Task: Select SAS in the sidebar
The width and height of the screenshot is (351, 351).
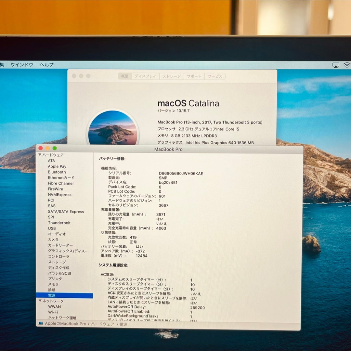Action: point(52,206)
